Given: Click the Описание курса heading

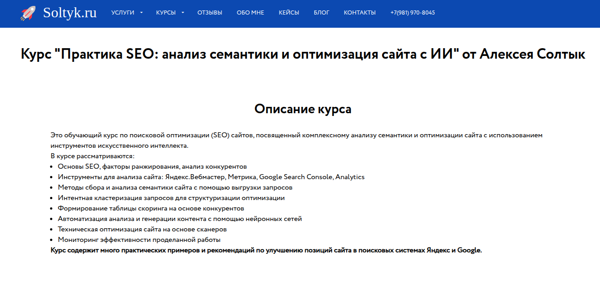Looking at the screenshot, I should point(302,108).
